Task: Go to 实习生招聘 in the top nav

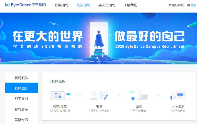Action: tap(107, 5)
